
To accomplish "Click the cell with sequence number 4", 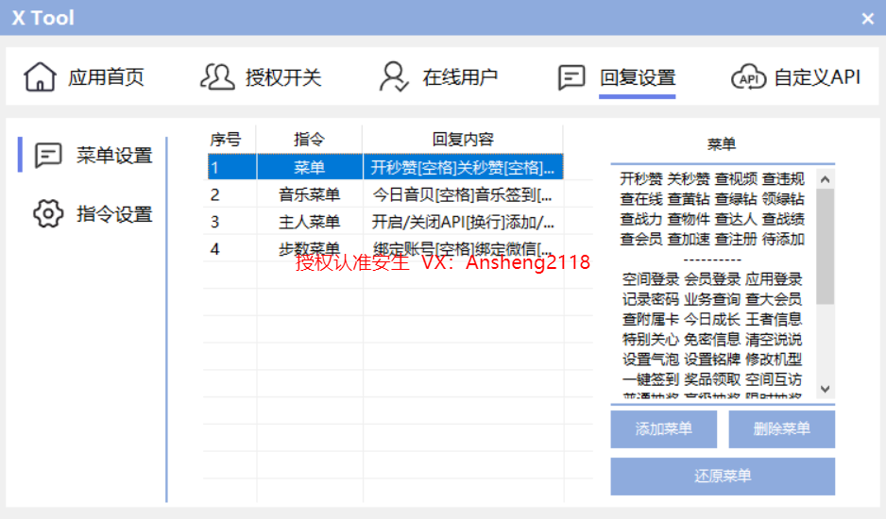I will point(230,248).
